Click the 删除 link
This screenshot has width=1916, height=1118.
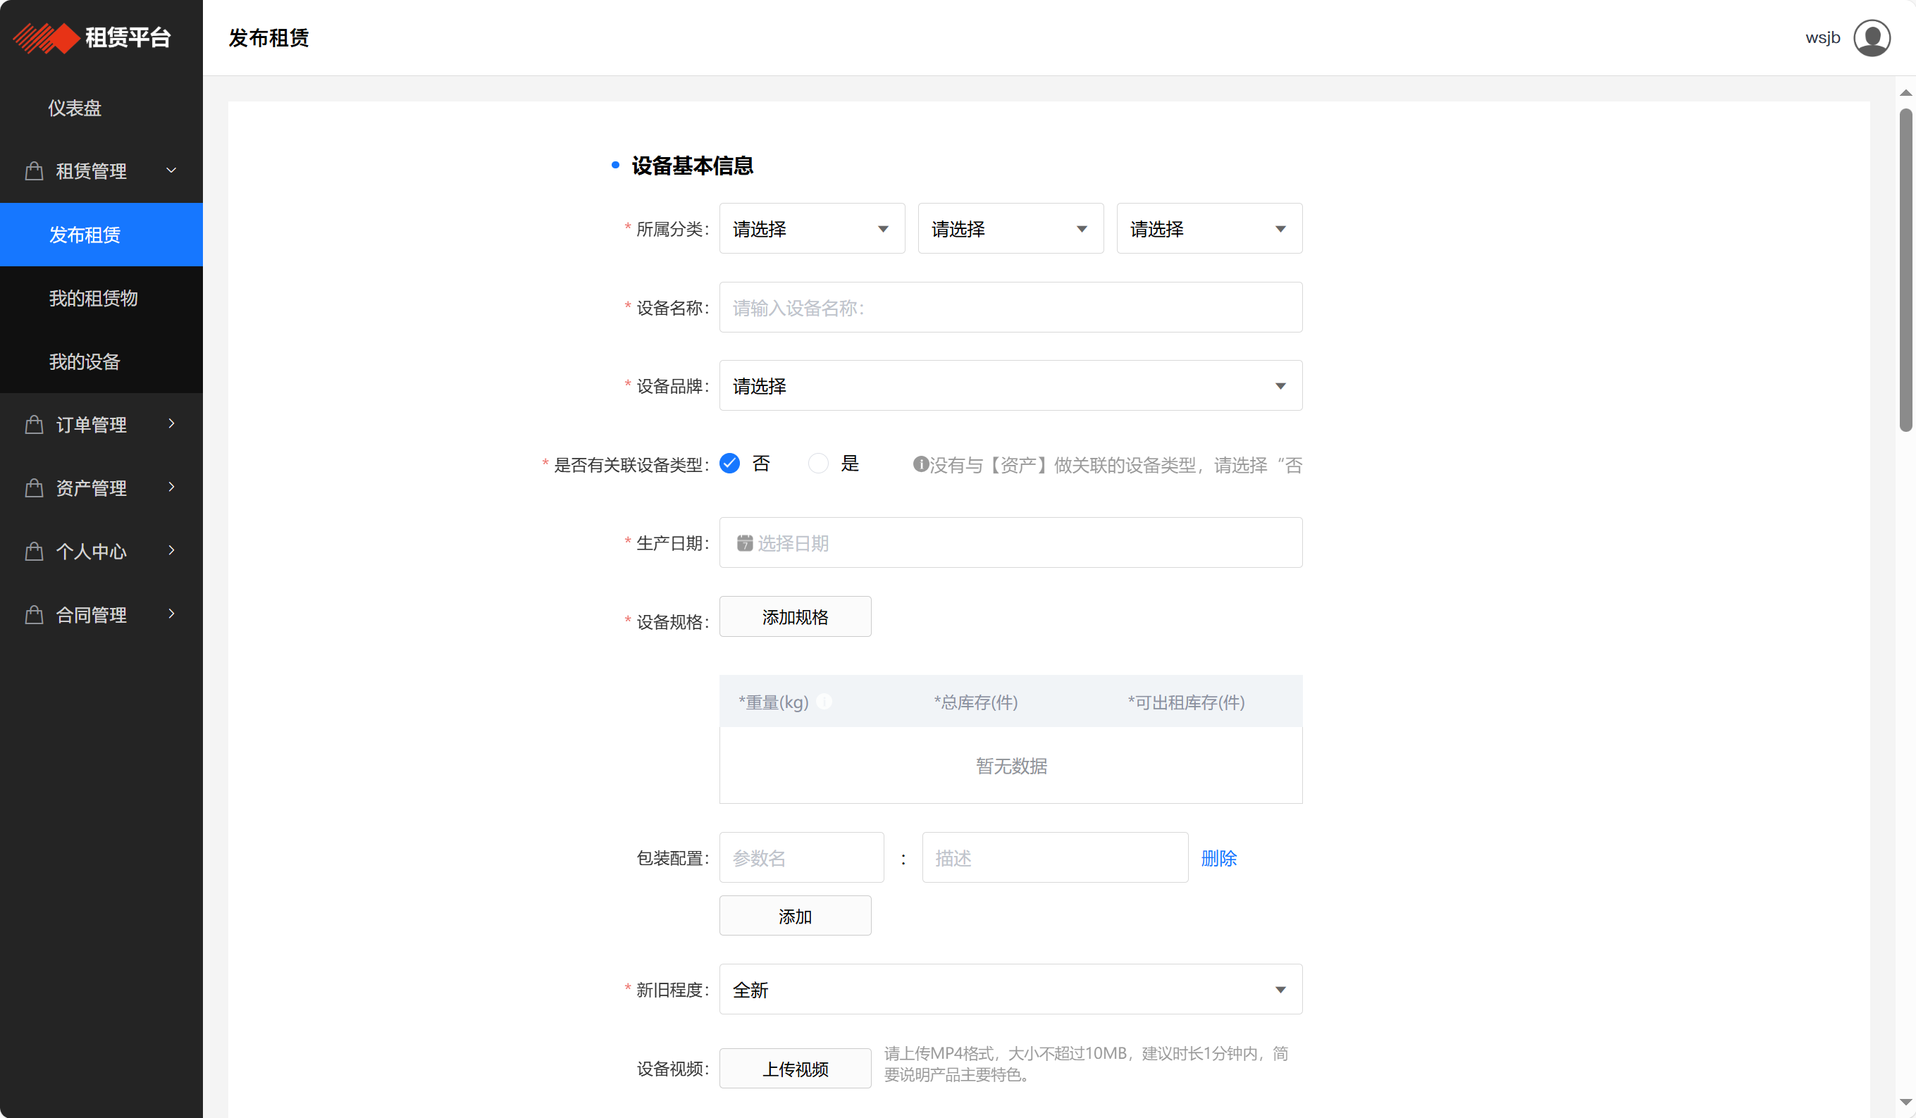coord(1218,858)
